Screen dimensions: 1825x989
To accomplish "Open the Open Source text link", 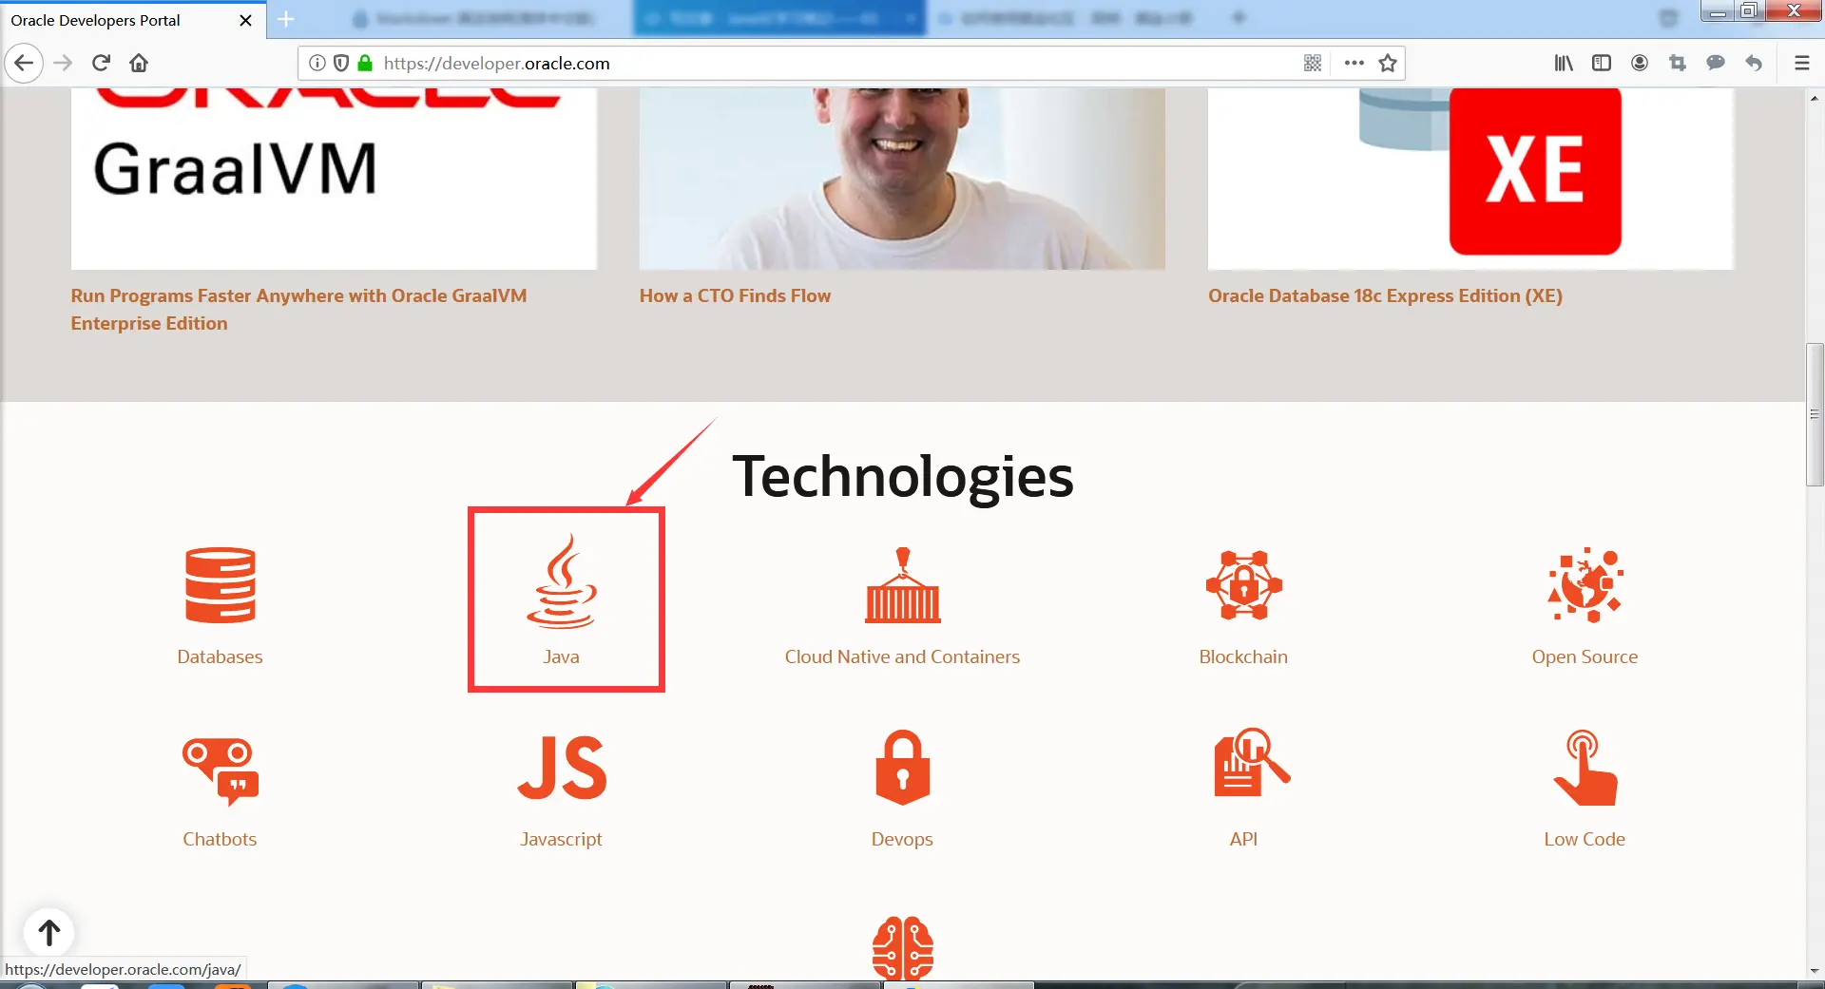I will (x=1585, y=656).
